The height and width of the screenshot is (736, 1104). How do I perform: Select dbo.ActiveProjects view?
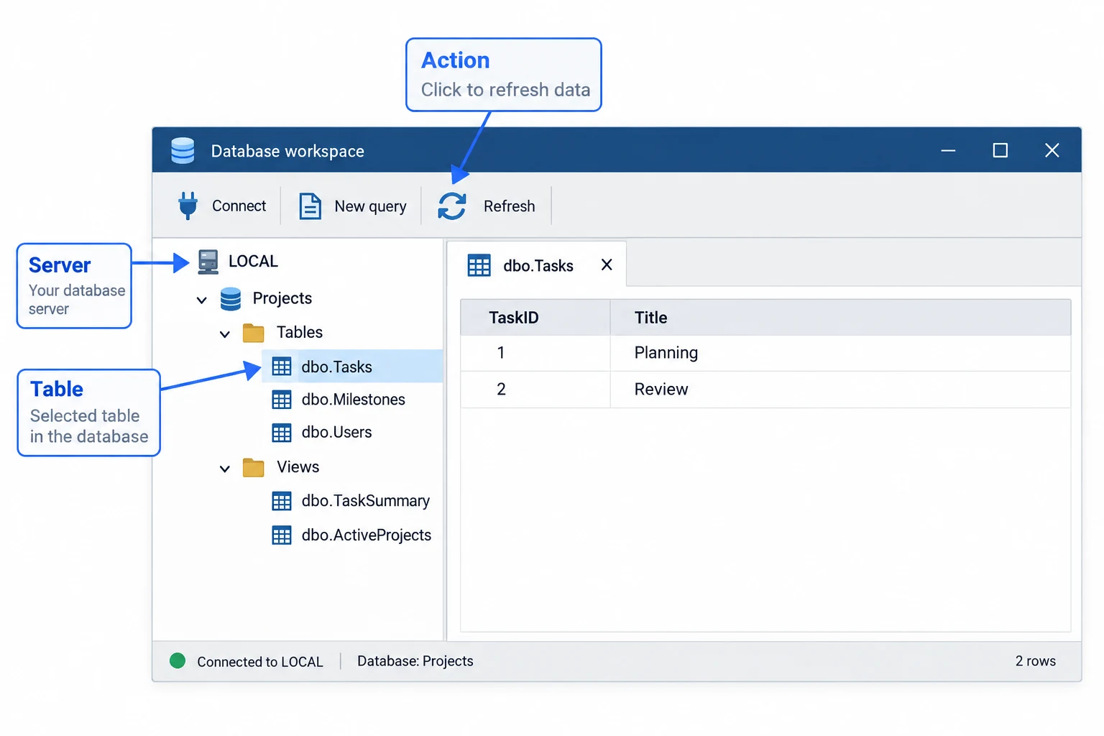tap(367, 535)
